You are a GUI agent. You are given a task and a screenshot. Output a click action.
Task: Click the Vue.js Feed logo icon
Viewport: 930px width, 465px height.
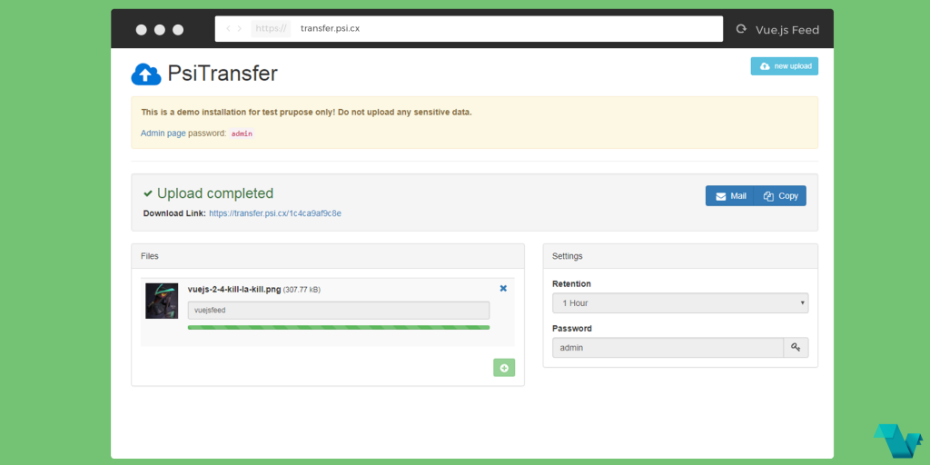pyautogui.click(x=897, y=440)
